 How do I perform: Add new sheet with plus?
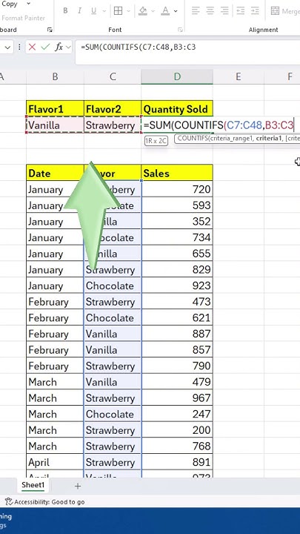point(78,486)
